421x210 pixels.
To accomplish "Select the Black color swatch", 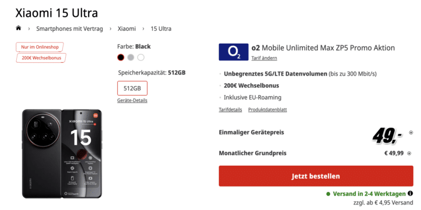I will tap(121, 57).
